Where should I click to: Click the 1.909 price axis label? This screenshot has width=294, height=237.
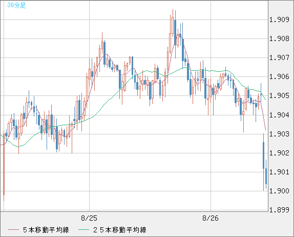(279, 19)
